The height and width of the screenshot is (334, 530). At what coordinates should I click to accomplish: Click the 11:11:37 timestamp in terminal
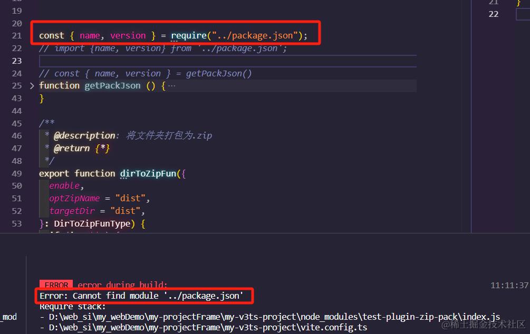[x=509, y=286]
